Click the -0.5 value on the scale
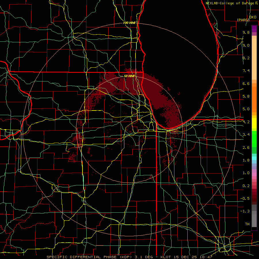 click(x=245, y=199)
